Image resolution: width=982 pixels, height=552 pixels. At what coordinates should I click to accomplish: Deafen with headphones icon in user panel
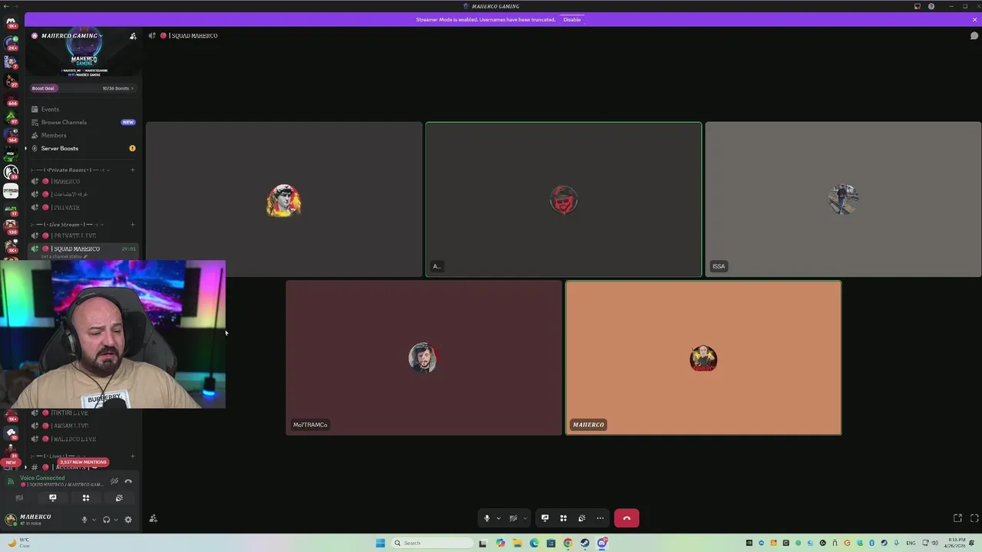coord(107,520)
